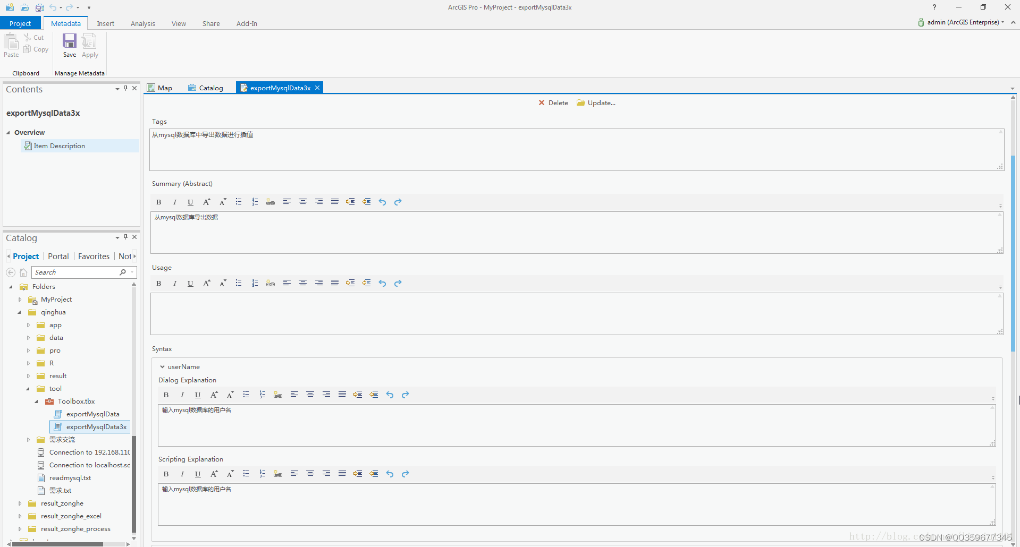Align right in Dialog Explanation toolbar
The image size is (1020, 547).
pyautogui.click(x=326, y=395)
